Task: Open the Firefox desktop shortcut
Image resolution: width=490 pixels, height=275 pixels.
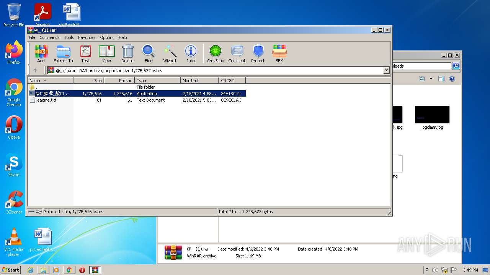Action: click(14, 53)
